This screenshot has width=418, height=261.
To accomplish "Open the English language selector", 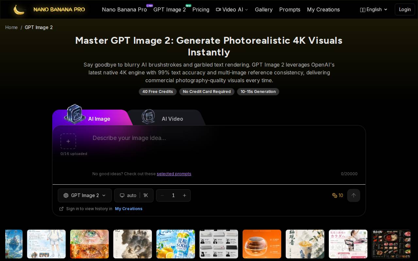I will 374,9.
